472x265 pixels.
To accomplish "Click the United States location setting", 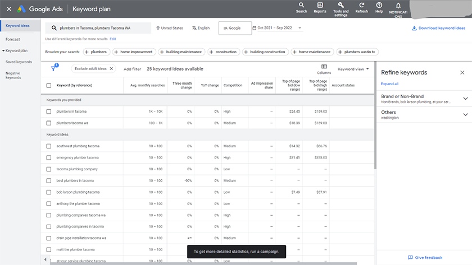I will click(x=170, y=28).
